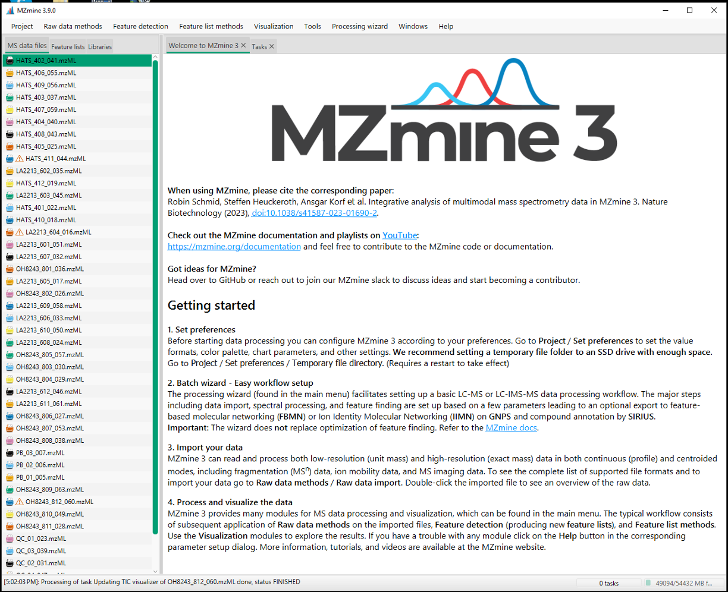Viewport: 728px width, 592px height.
Task: Open the https://mzmine.org/documentation link
Action: tap(234, 246)
